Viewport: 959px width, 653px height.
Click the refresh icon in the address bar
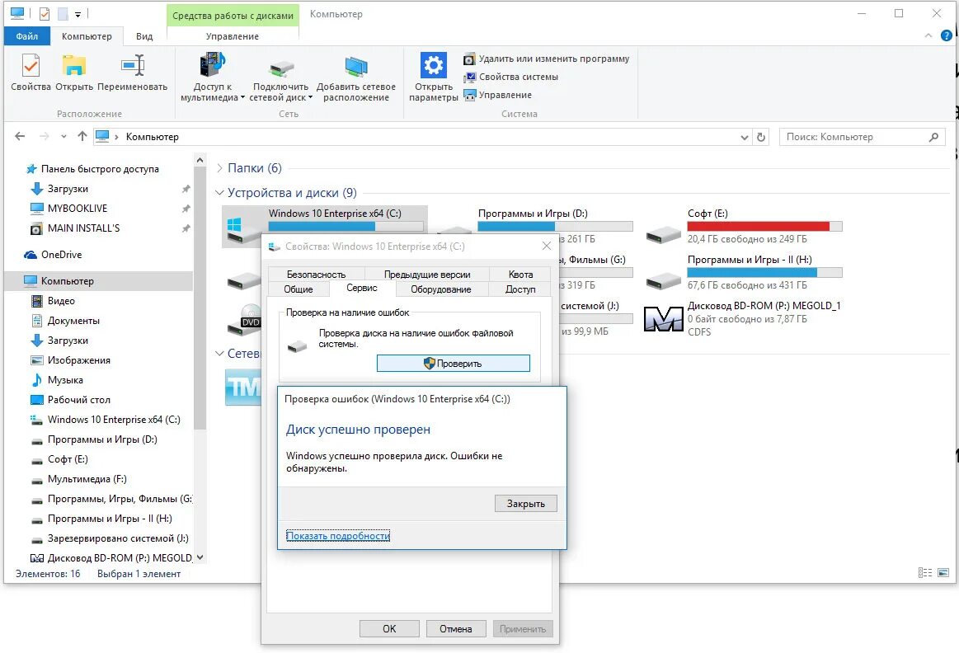coord(760,136)
